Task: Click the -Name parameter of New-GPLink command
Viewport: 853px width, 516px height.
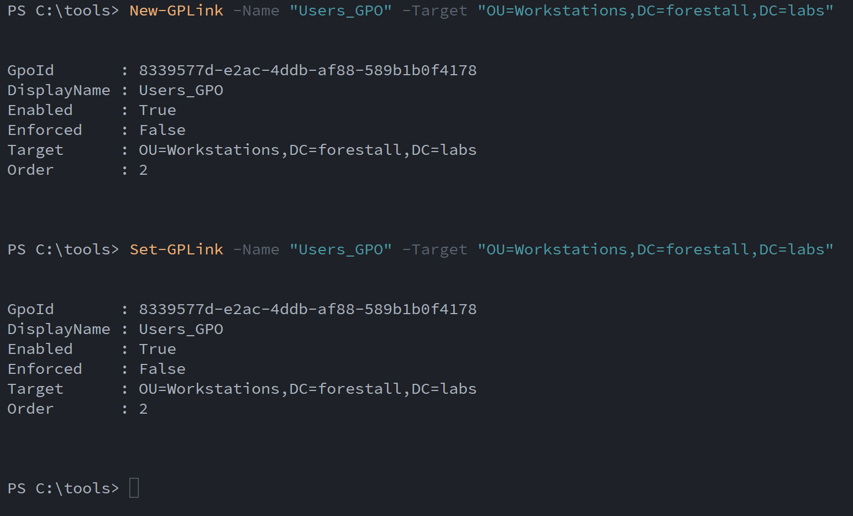Action: point(256,11)
